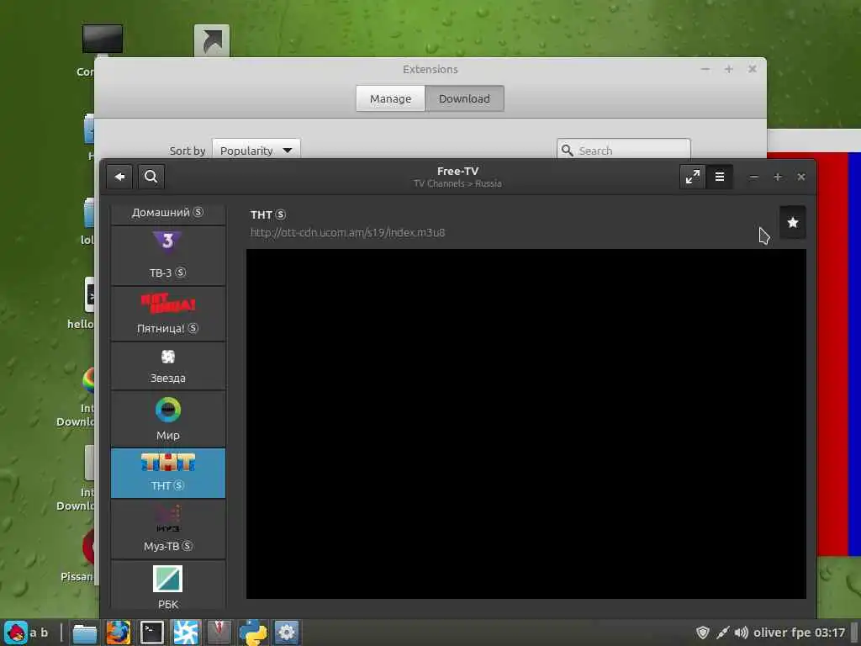Click the black video player area
This screenshot has height=646, width=861.
(x=526, y=424)
